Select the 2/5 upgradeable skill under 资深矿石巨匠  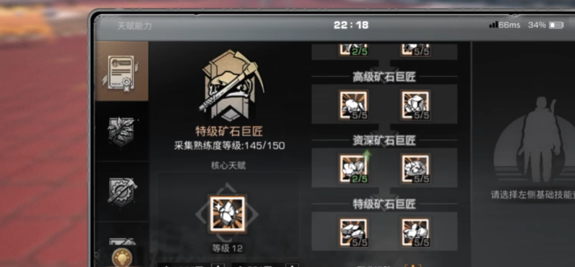pyautogui.click(x=353, y=169)
